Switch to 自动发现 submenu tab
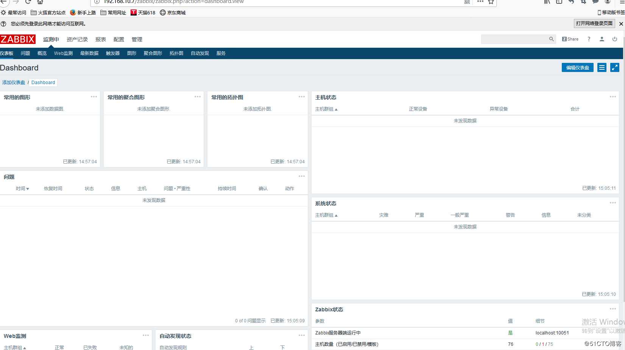 point(200,53)
